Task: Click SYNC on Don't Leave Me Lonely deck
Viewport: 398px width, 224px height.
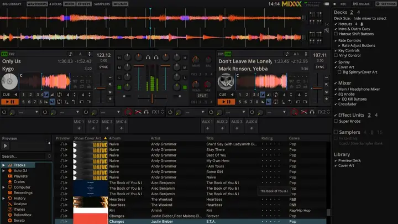Action: click(320, 67)
